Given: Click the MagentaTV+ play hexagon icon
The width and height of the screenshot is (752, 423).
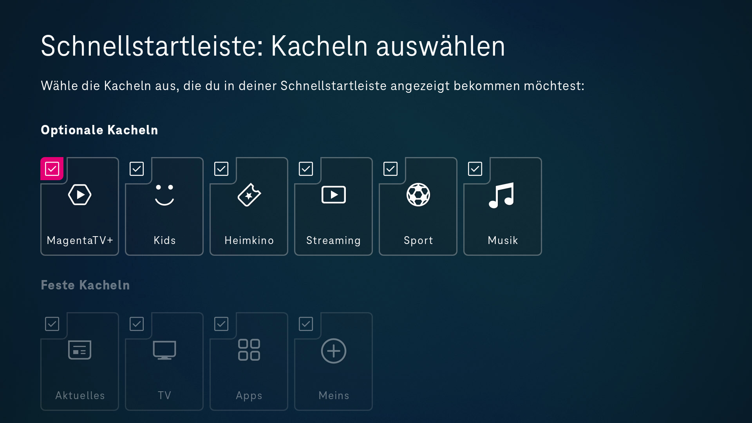Looking at the screenshot, I should click(x=80, y=195).
